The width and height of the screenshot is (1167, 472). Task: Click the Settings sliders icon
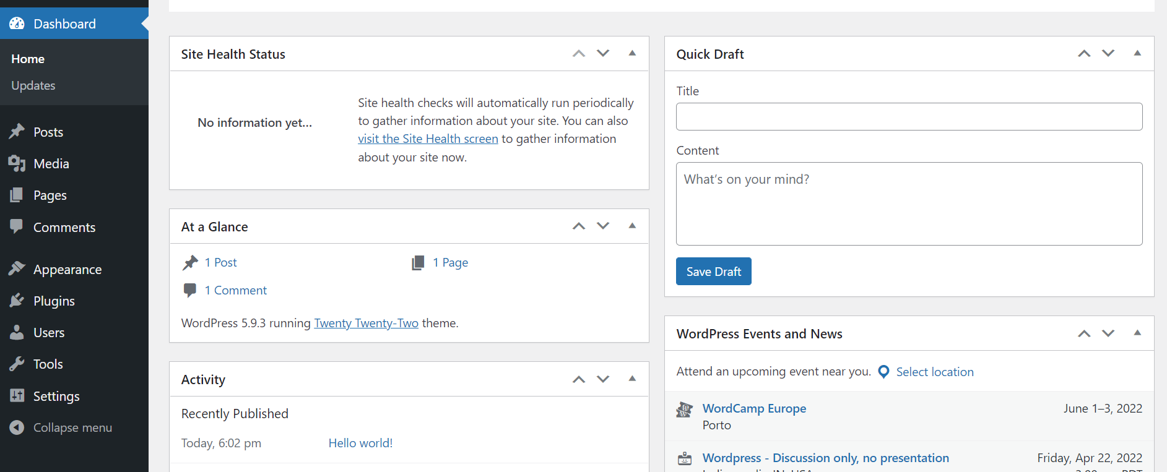pos(17,396)
